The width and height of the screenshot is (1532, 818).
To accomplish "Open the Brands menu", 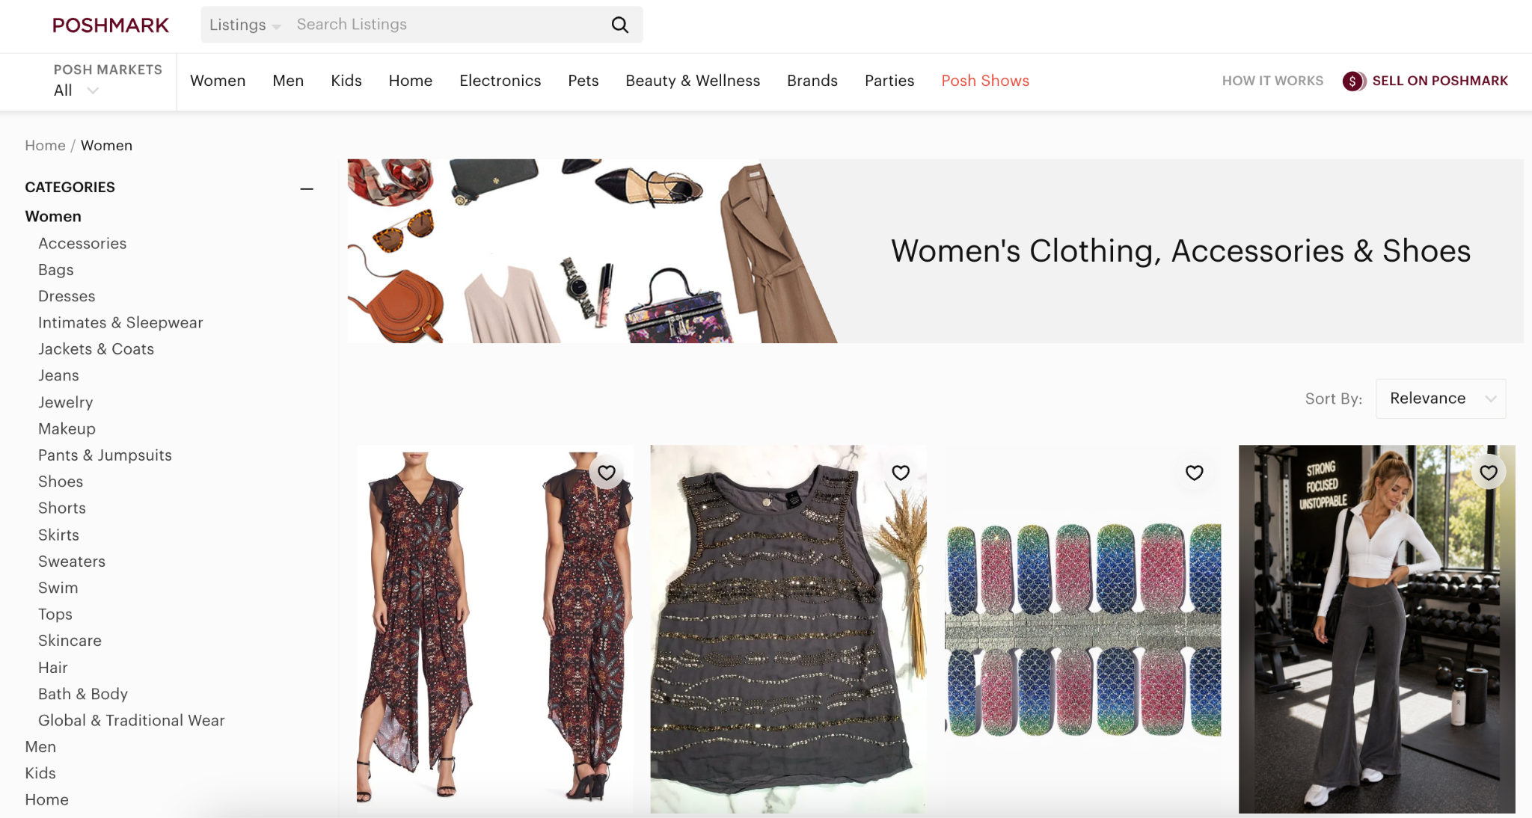I will [x=812, y=81].
